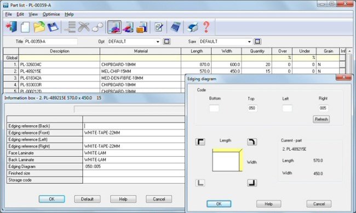Viewport: 356px width, 213px height.
Task: Click the calculator optimise icon
Action: click(x=175, y=27)
